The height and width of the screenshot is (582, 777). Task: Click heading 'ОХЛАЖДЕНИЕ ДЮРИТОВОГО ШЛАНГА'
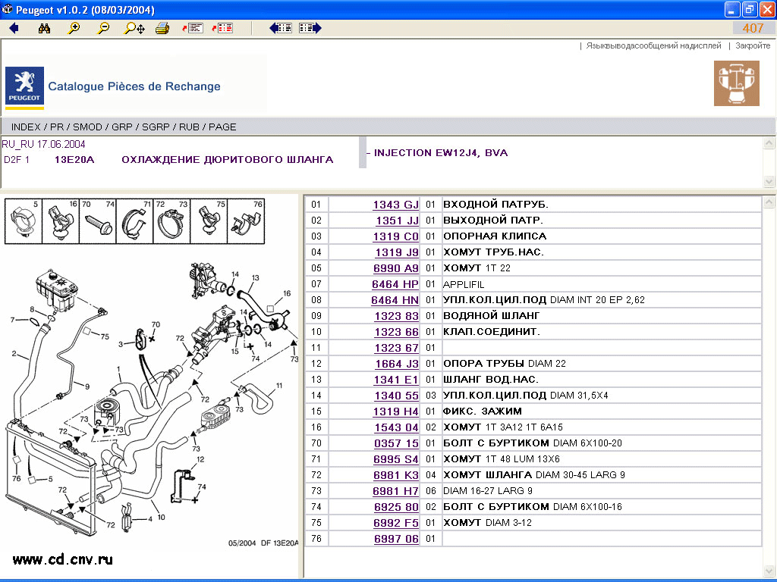(228, 159)
